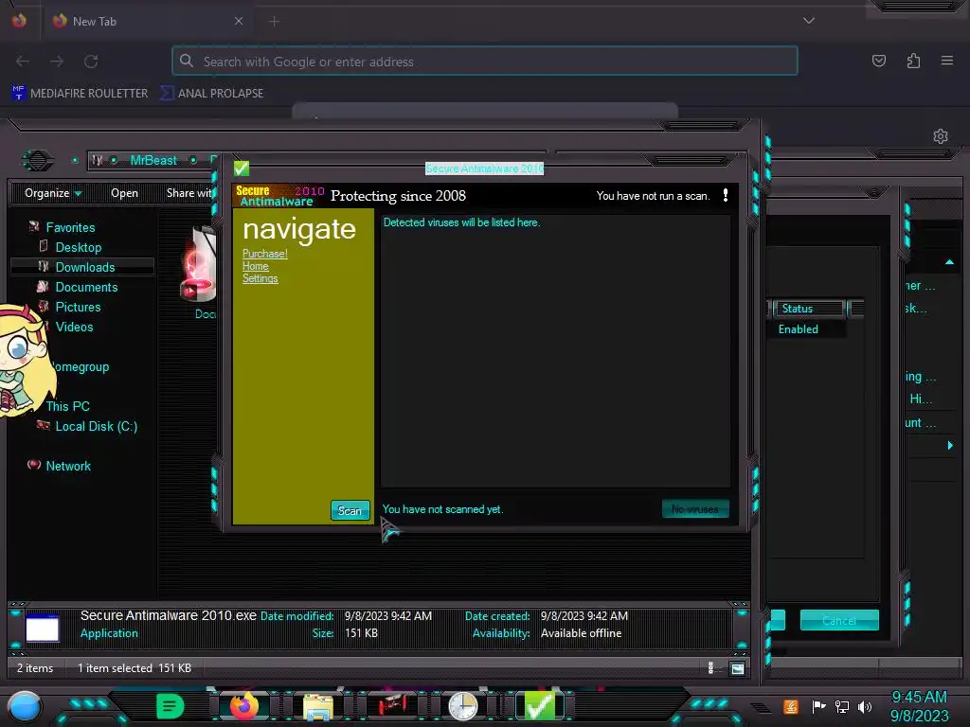
Task: Open the Purchase! link
Action: [x=265, y=254]
